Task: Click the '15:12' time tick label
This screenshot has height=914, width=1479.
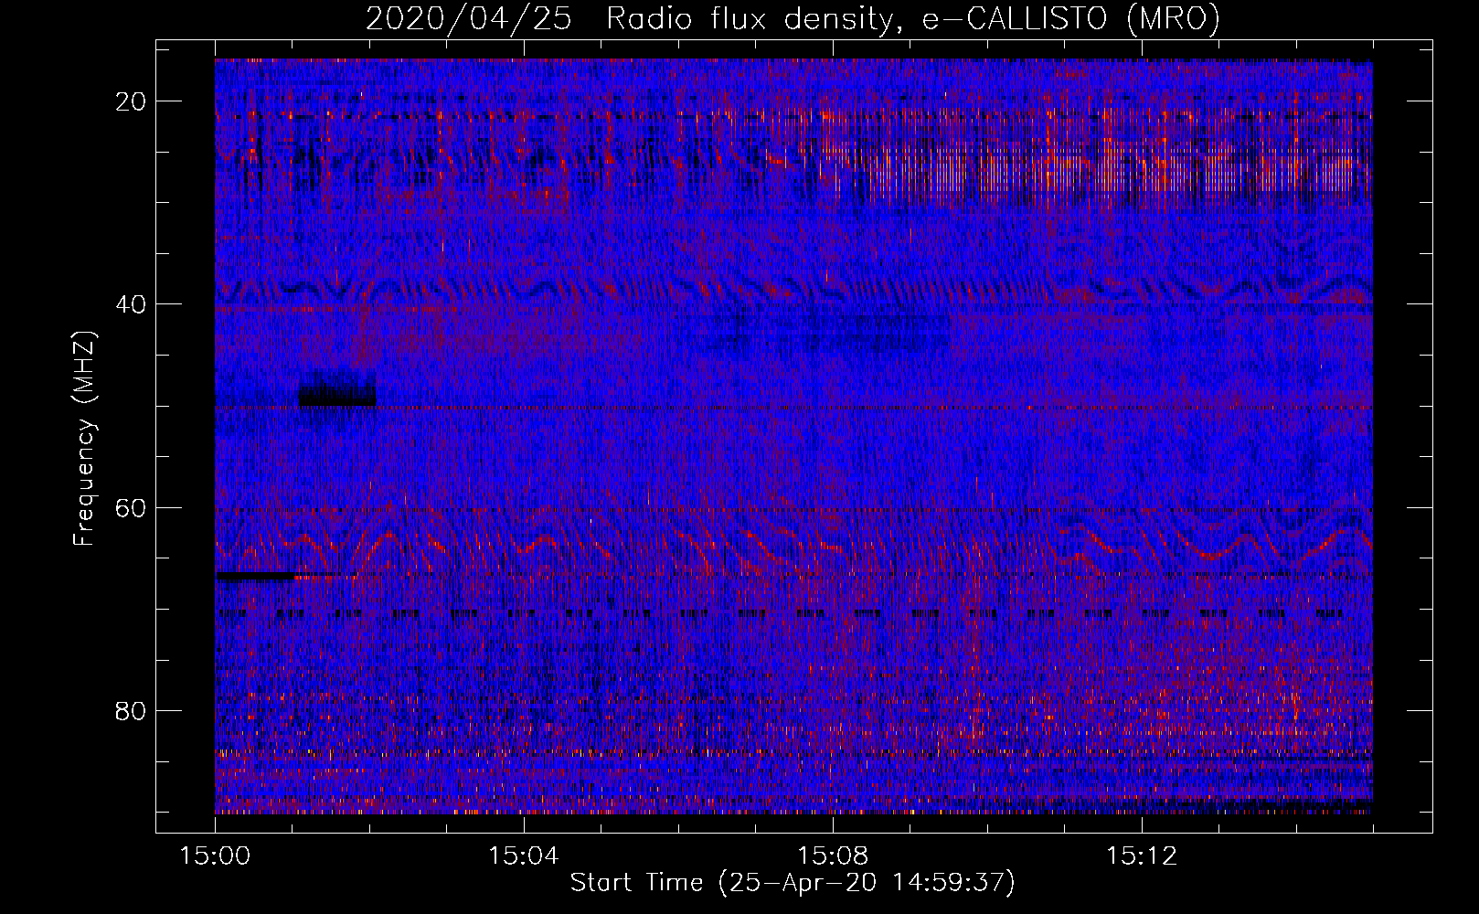Action: (1142, 856)
